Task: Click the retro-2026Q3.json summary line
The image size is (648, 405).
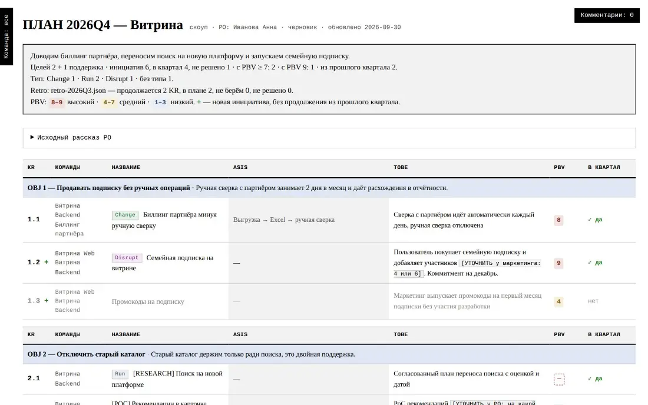Action: pyautogui.click(x=161, y=91)
